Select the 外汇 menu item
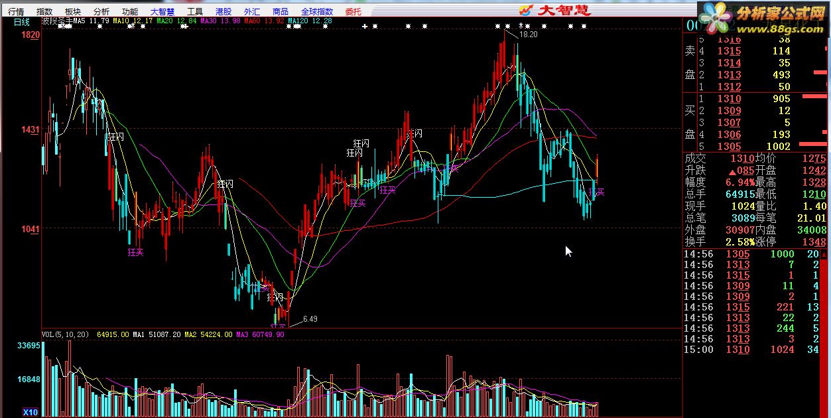831x418 pixels. coord(252,11)
